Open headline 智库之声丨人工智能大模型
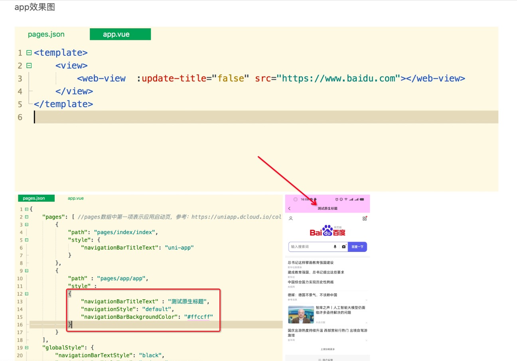The width and height of the screenshot is (517, 361). (x=340, y=310)
